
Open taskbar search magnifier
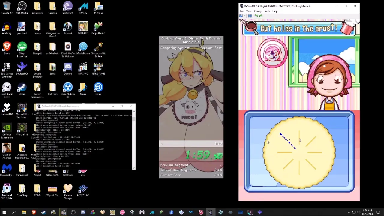tap(14, 212)
